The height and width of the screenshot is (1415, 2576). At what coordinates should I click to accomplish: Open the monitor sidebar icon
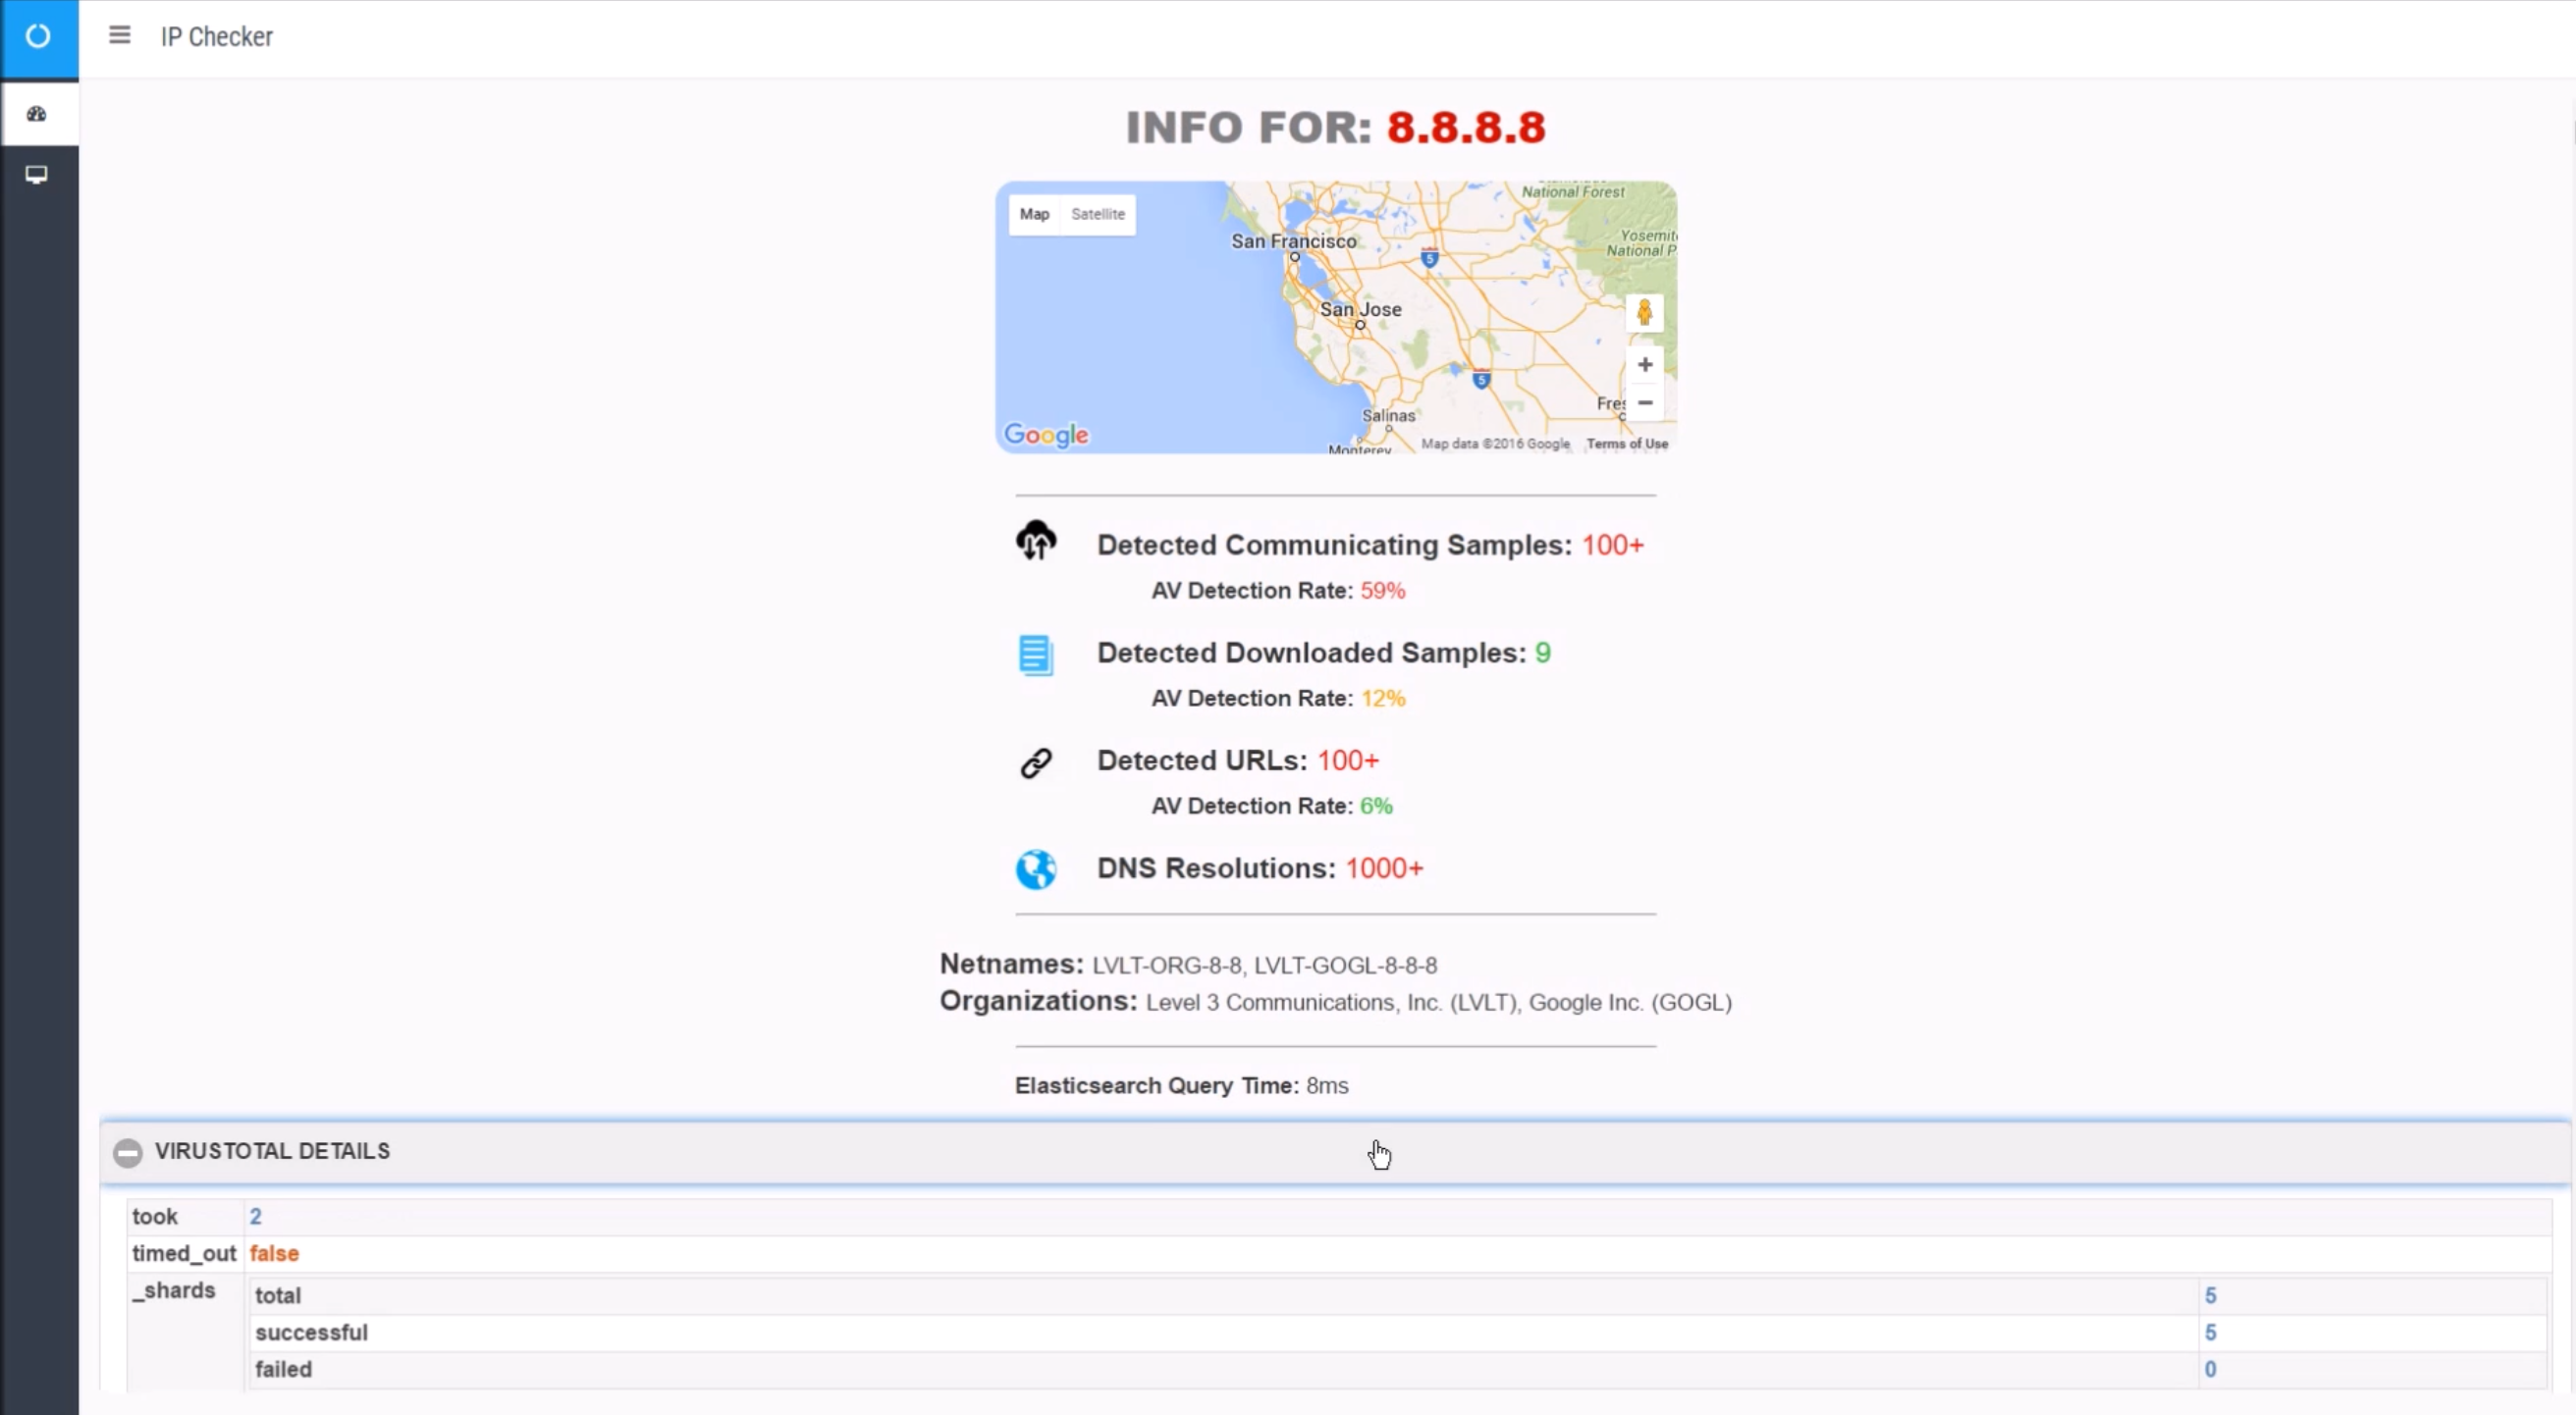click(37, 175)
